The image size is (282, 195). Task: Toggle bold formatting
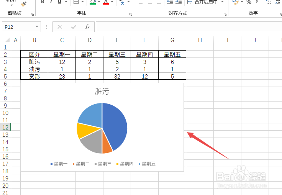coord(43,2)
